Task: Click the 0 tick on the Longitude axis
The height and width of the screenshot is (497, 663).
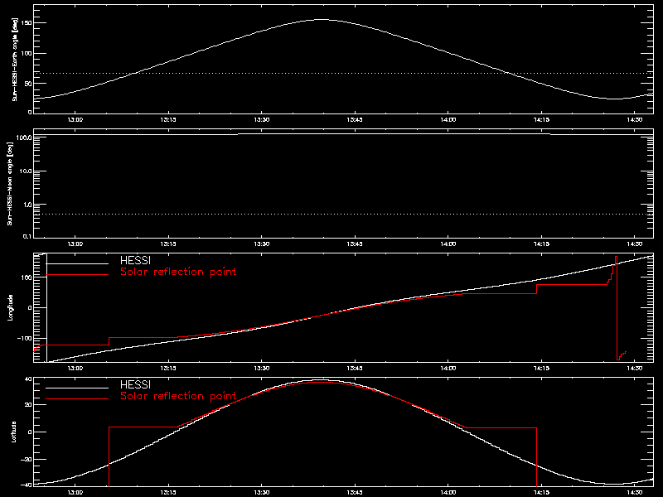Action: click(x=30, y=307)
